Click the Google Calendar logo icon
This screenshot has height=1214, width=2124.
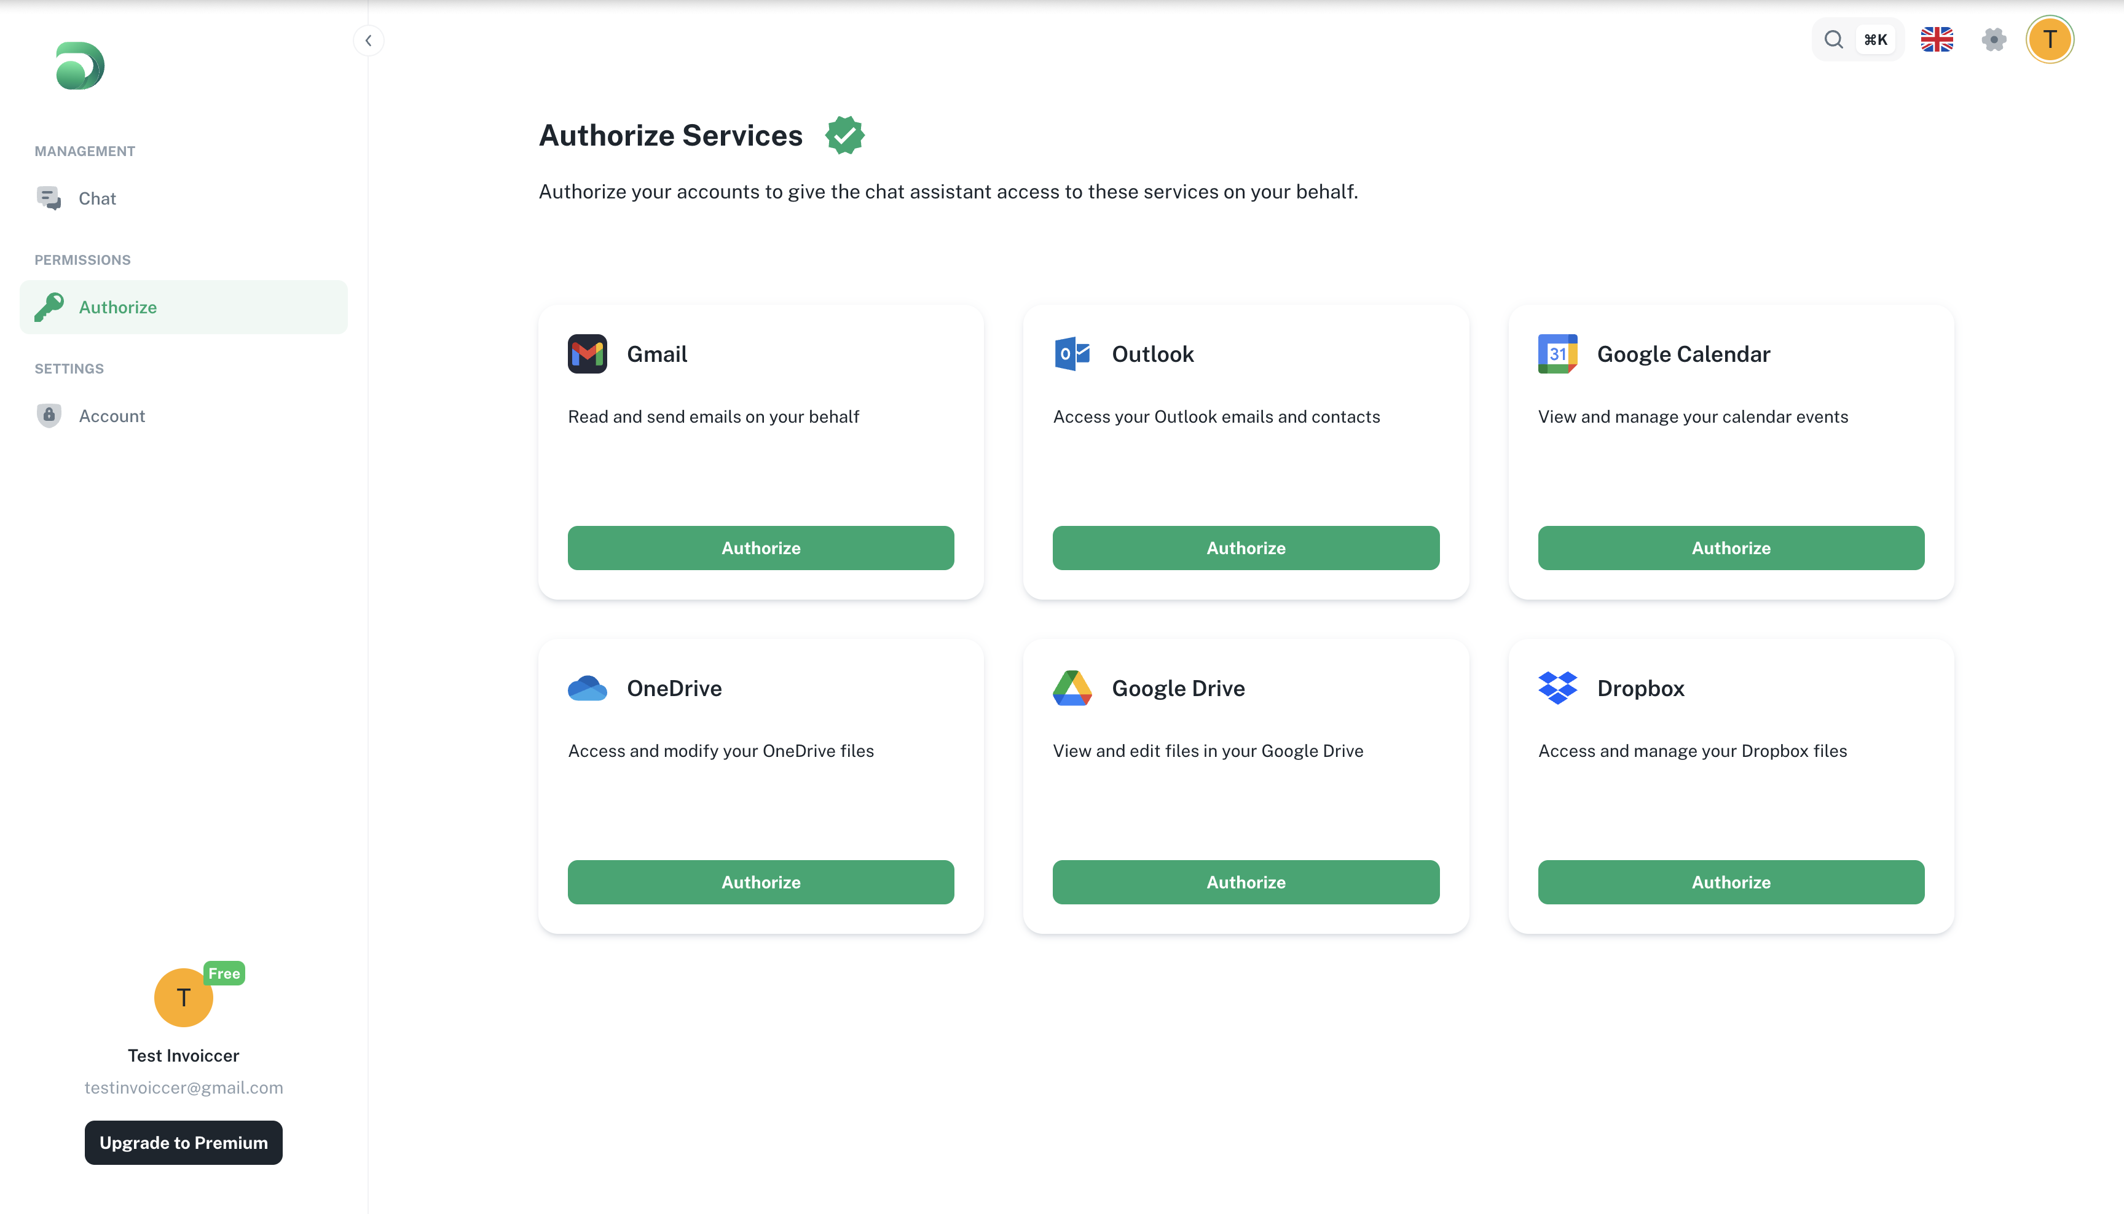1557,353
